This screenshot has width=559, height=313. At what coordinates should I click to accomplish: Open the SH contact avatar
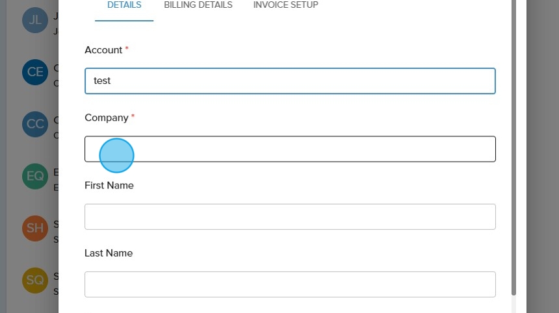pos(35,228)
